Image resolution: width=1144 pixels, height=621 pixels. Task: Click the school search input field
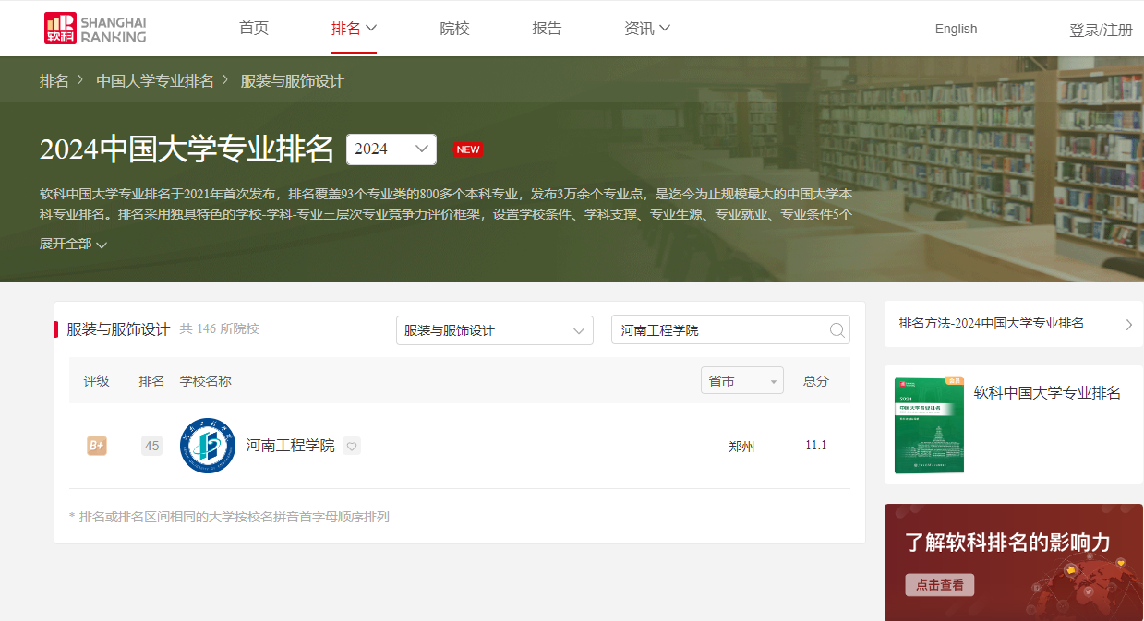tap(718, 330)
